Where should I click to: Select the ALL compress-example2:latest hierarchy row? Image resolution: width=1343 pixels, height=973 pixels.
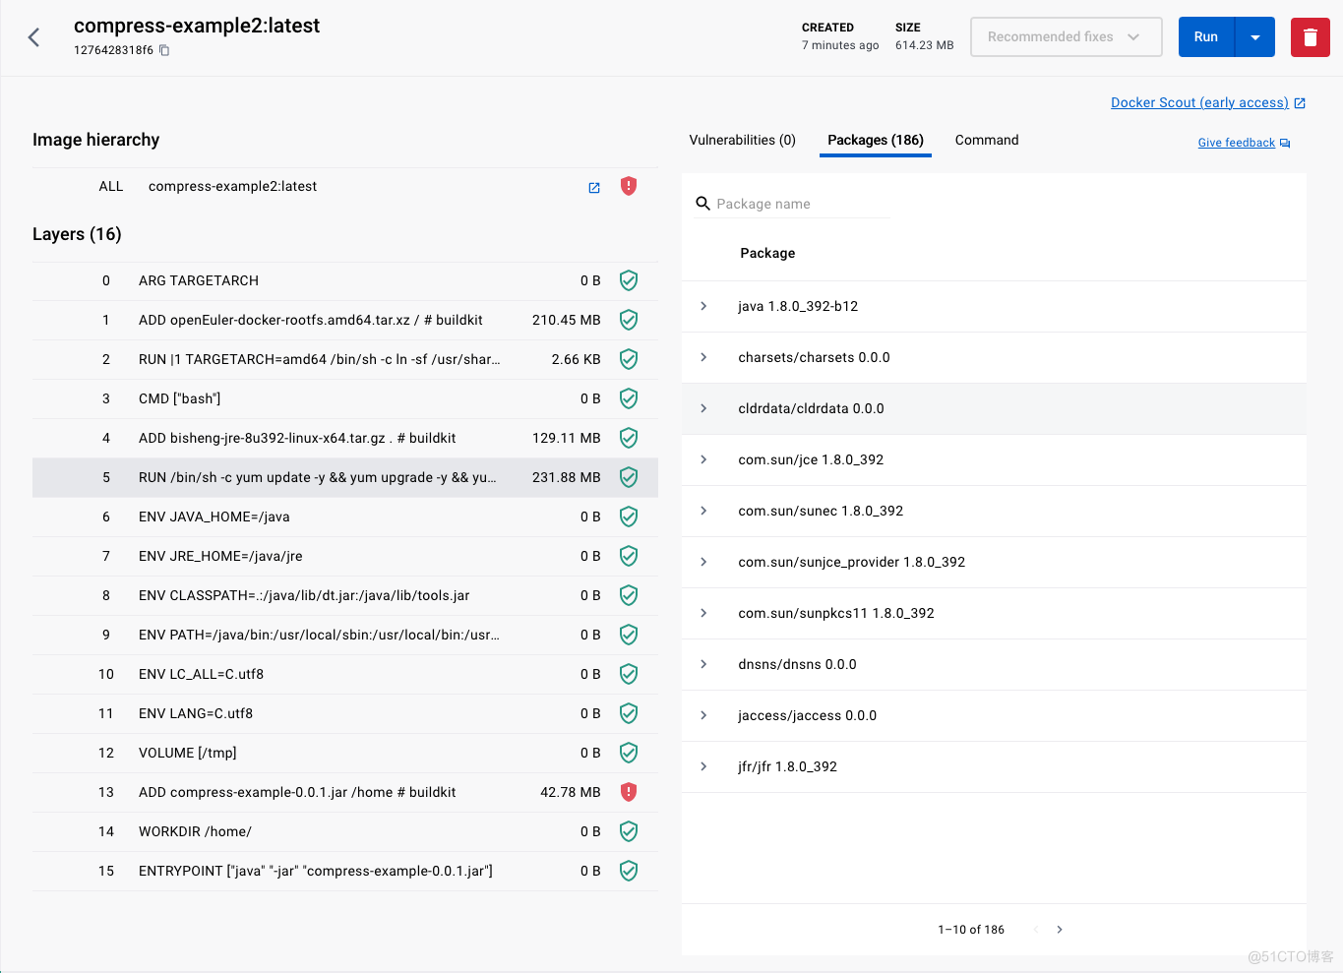tap(345, 186)
